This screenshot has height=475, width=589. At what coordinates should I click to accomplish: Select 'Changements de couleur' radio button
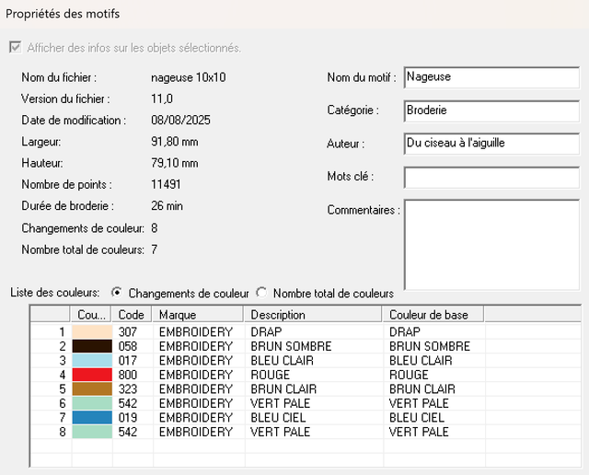pos(117,293)
